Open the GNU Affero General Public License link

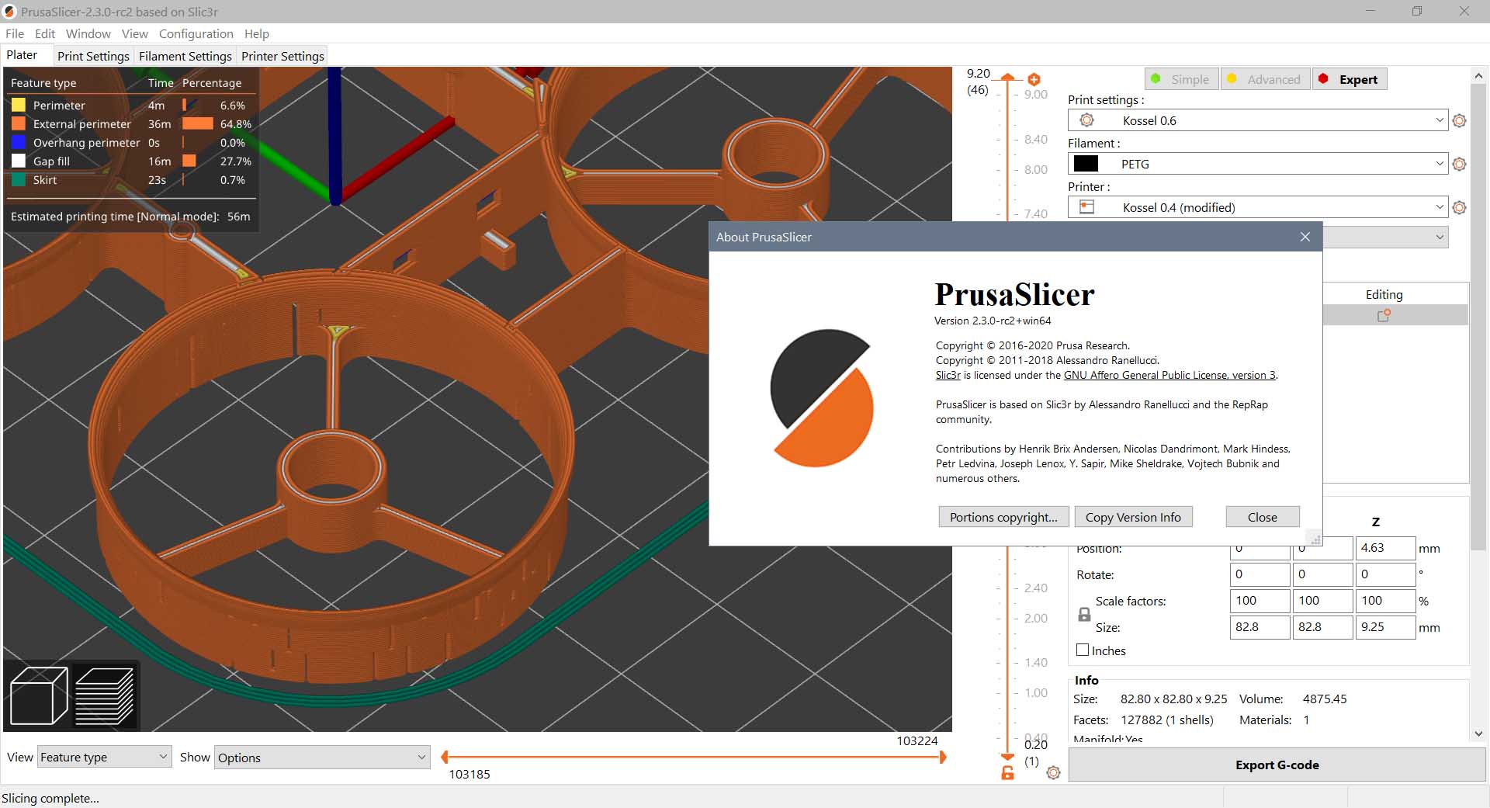coord(1169,375)
